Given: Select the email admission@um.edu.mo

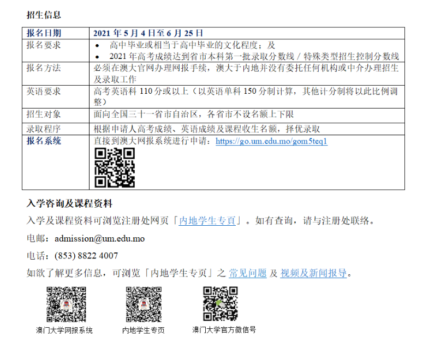Looking at the screenshot, I should tap(99, 239).
